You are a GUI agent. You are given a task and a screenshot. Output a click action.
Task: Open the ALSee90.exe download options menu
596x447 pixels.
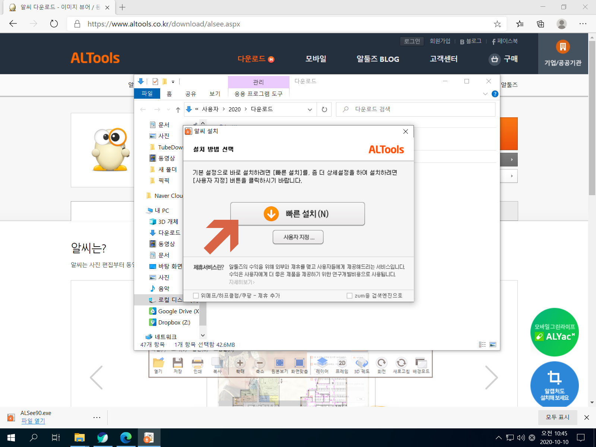point(97,418)
